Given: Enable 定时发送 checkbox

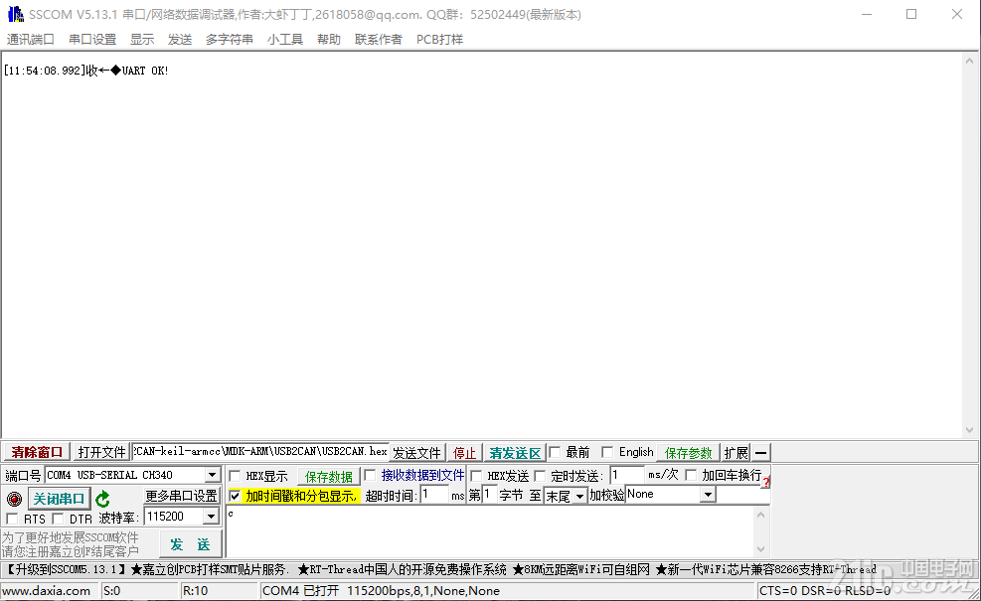Looking at the screenshot, I should click(540, 476).
